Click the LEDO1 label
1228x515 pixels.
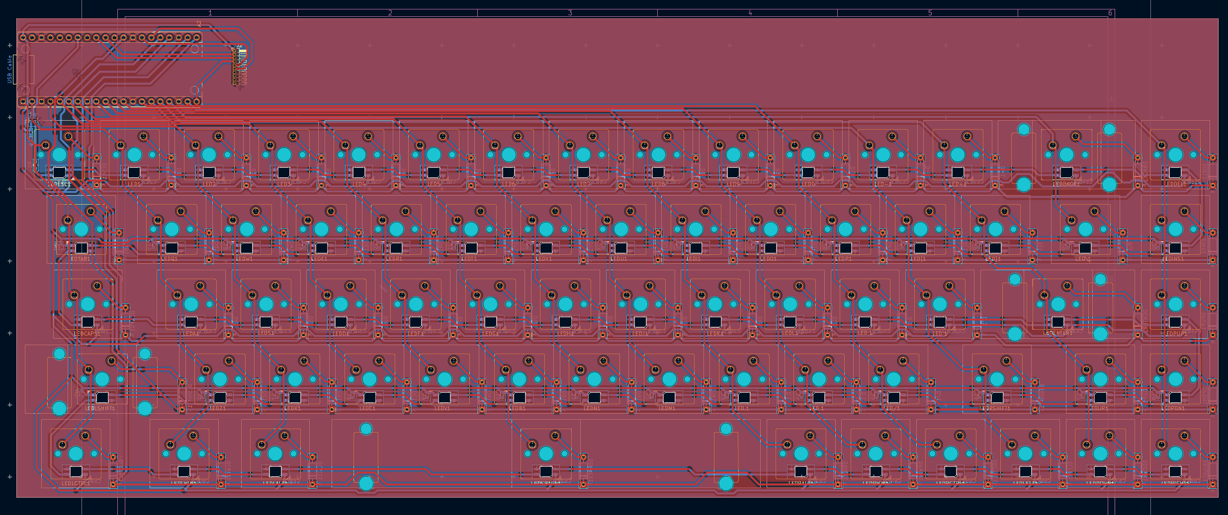coord(769,259)
